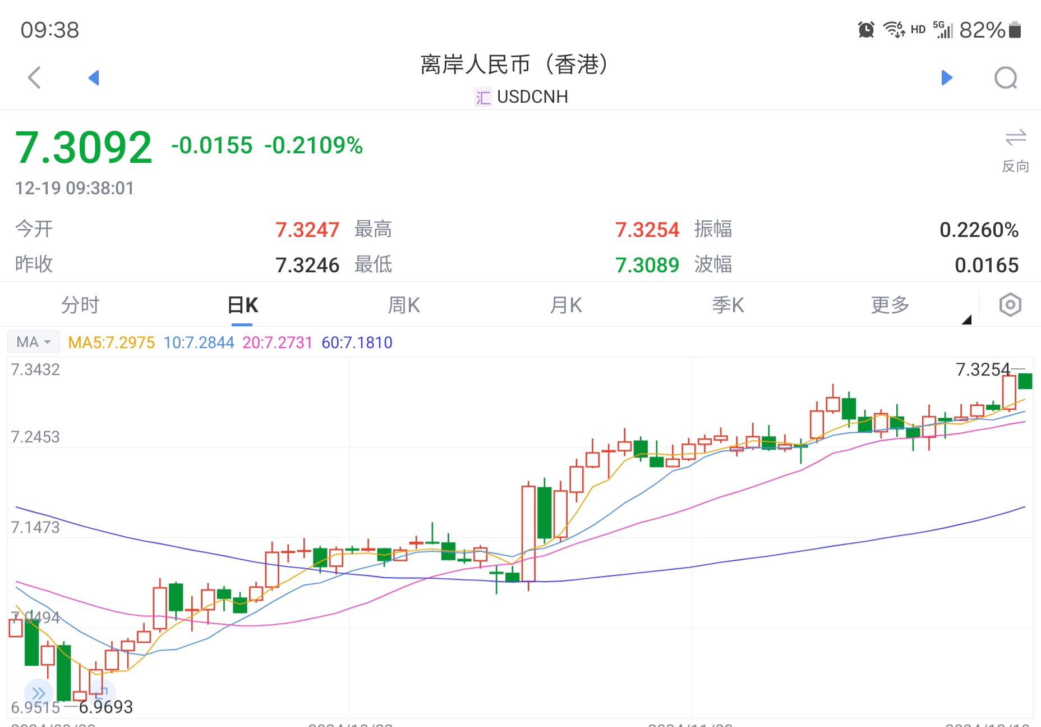Tap the rotate/fullscreen bubble on chart

click(x=102, y=693)
